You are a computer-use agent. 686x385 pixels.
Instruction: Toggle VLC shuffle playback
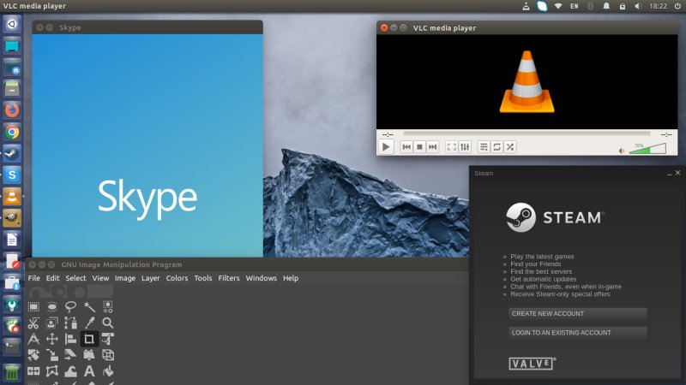[510, 147]
